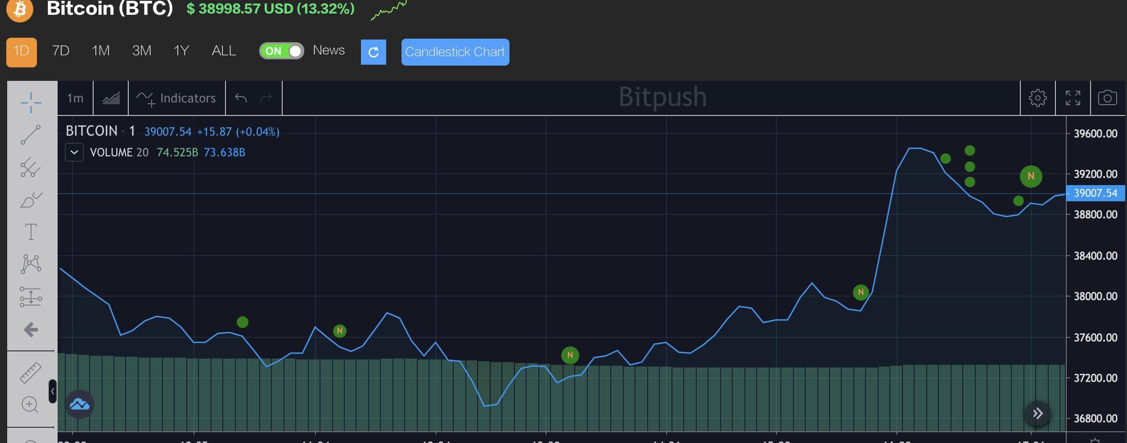Open the Indicators menu
Screen dimensions: 1127x443
(176, 98)
